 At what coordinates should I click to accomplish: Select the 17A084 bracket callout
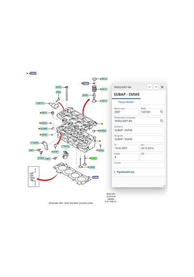(x=34, y=143)
